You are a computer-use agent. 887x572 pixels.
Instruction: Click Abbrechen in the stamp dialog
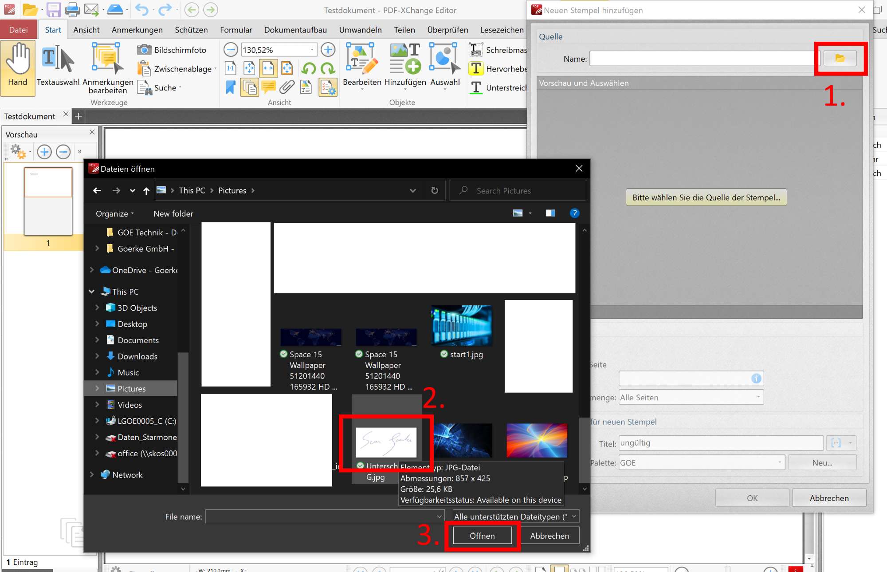pyautogui.click(x=829, y=498)
